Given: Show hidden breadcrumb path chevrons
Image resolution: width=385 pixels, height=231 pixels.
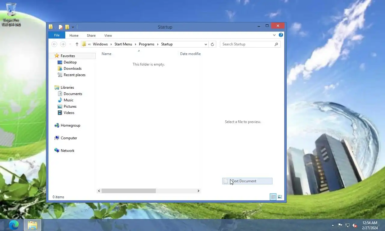Looking at the screenshot, I should [x=89, y=44].
